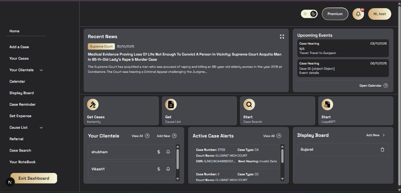The height and width of the screenshot is (193, 401).
Task: Open Calendar from the sidebar menu
Action: (17, 81)
